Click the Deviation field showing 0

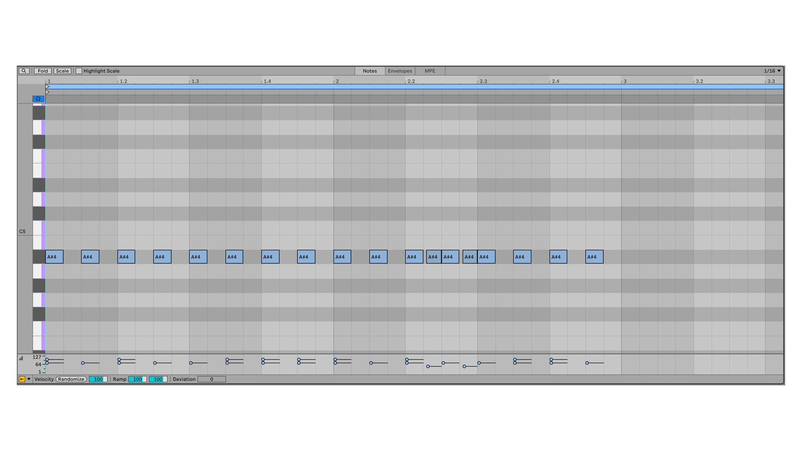(x=211, y=379)
